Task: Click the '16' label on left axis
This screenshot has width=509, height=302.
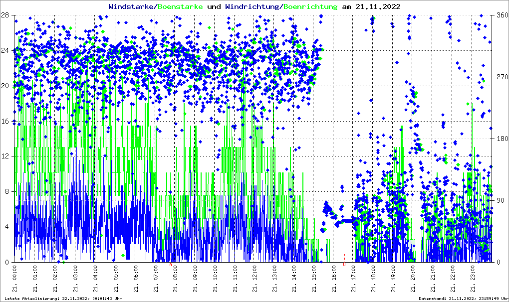Action: (x=4, y=121)
